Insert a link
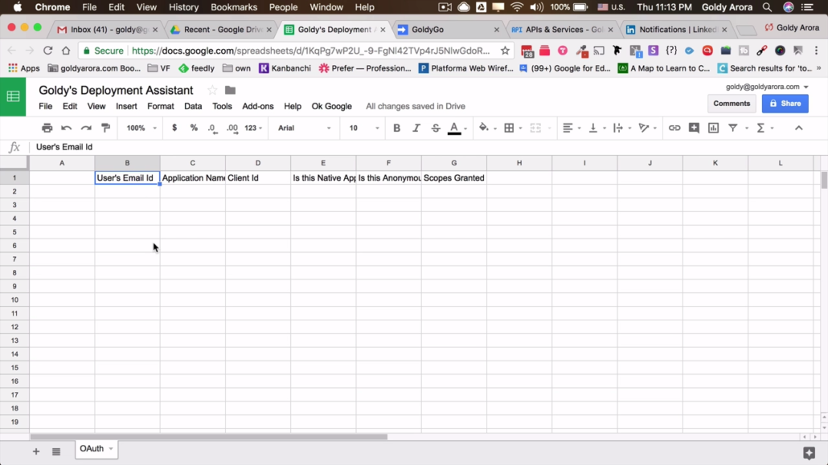This screenshot has height=465, width=828. pos(674,128)
